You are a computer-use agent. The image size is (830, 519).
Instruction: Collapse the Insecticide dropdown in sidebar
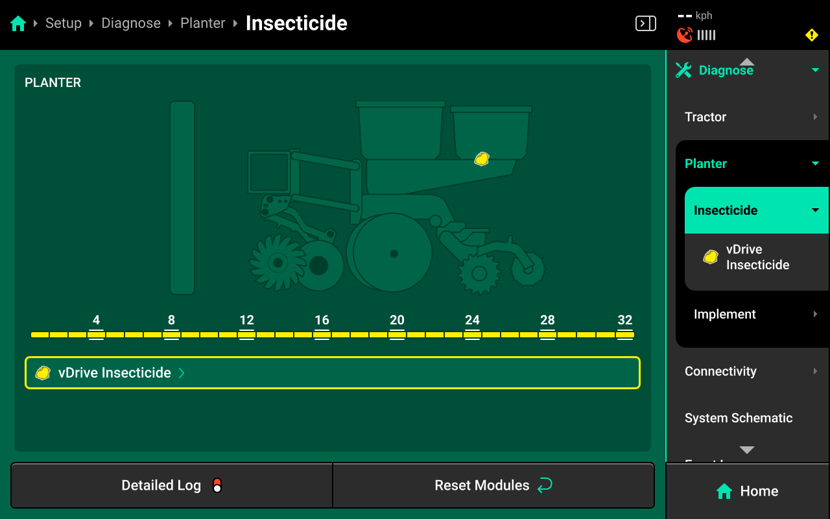coord(815,210)
